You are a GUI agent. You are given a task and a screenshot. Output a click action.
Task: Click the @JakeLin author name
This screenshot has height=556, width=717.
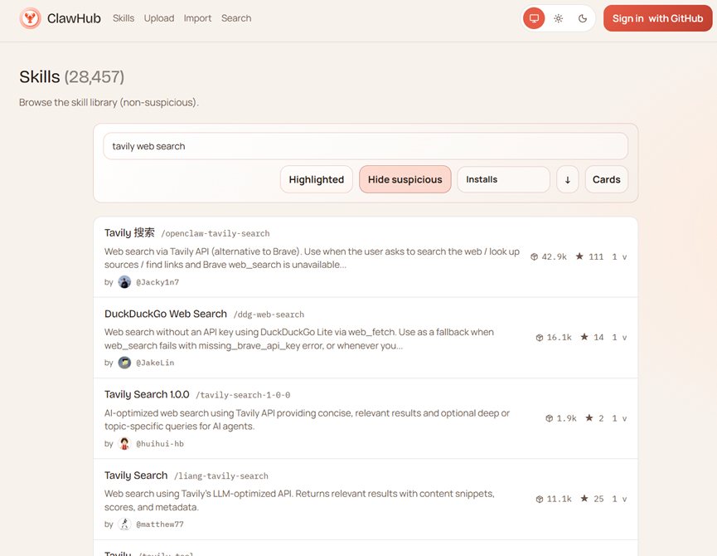tap(155, 363)
